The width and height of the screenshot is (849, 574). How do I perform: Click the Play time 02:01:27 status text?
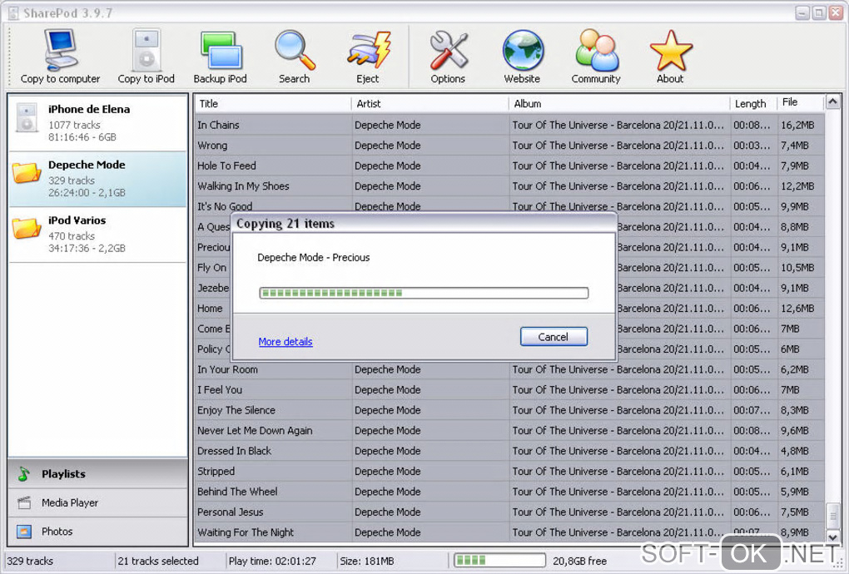pos(272,561)
